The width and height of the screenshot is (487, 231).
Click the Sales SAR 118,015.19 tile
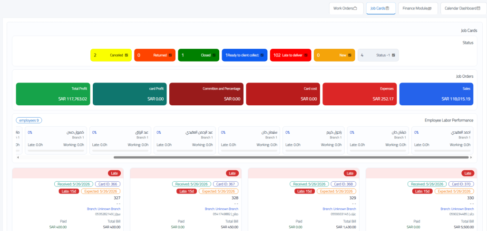tap(436, 94)
